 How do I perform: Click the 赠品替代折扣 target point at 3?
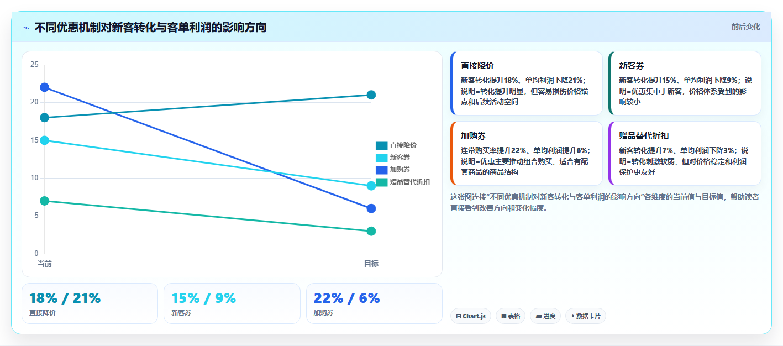tap(371, 231)
